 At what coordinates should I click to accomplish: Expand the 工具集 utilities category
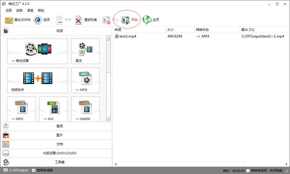pyautogui.click(x=56, y=162)
